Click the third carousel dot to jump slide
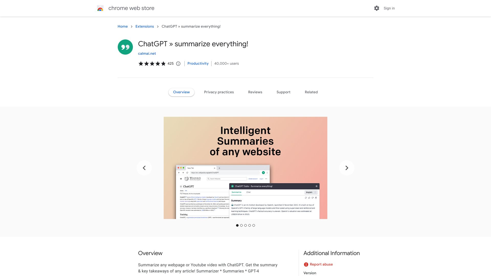The width and height of the screenshot is (491, 276). [245, 225]
